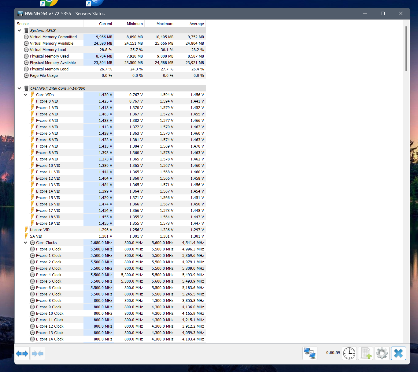
Task: Select the Virtual Memory Available row
Action: tap(110, 43)
